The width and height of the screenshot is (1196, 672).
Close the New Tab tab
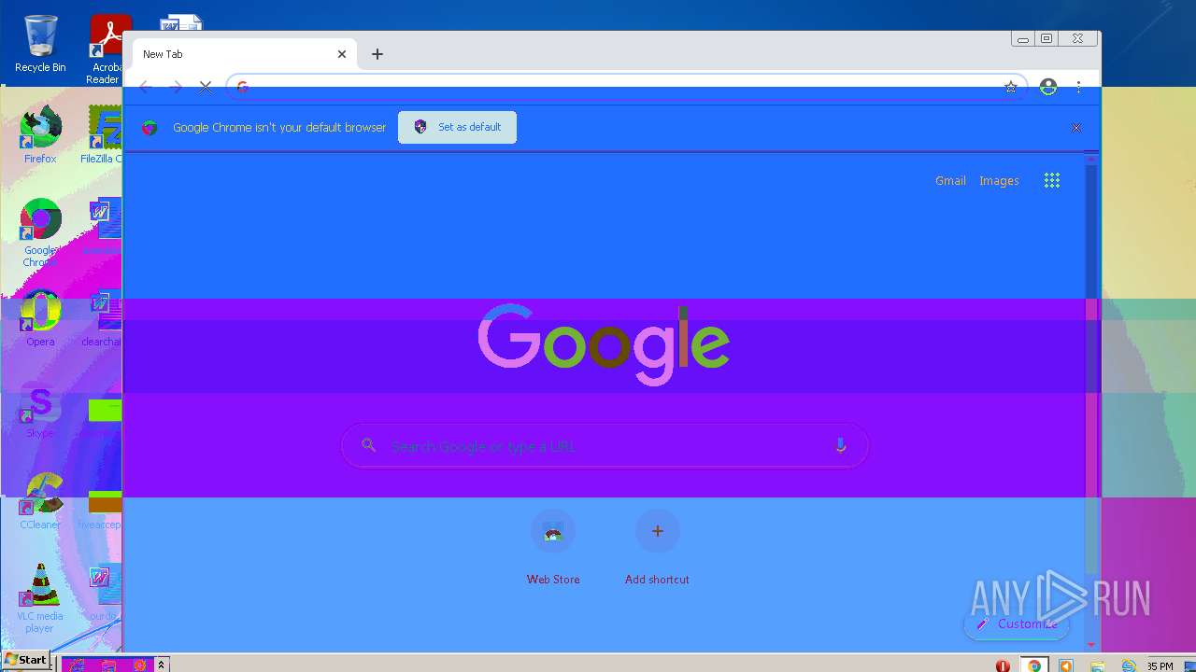tap(342, 54)
